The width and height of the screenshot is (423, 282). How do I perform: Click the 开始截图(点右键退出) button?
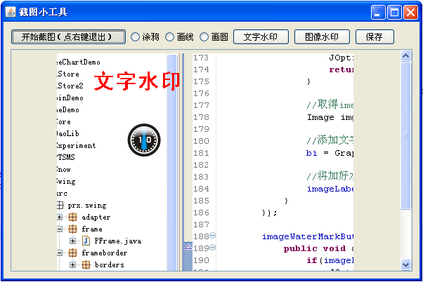68,36
